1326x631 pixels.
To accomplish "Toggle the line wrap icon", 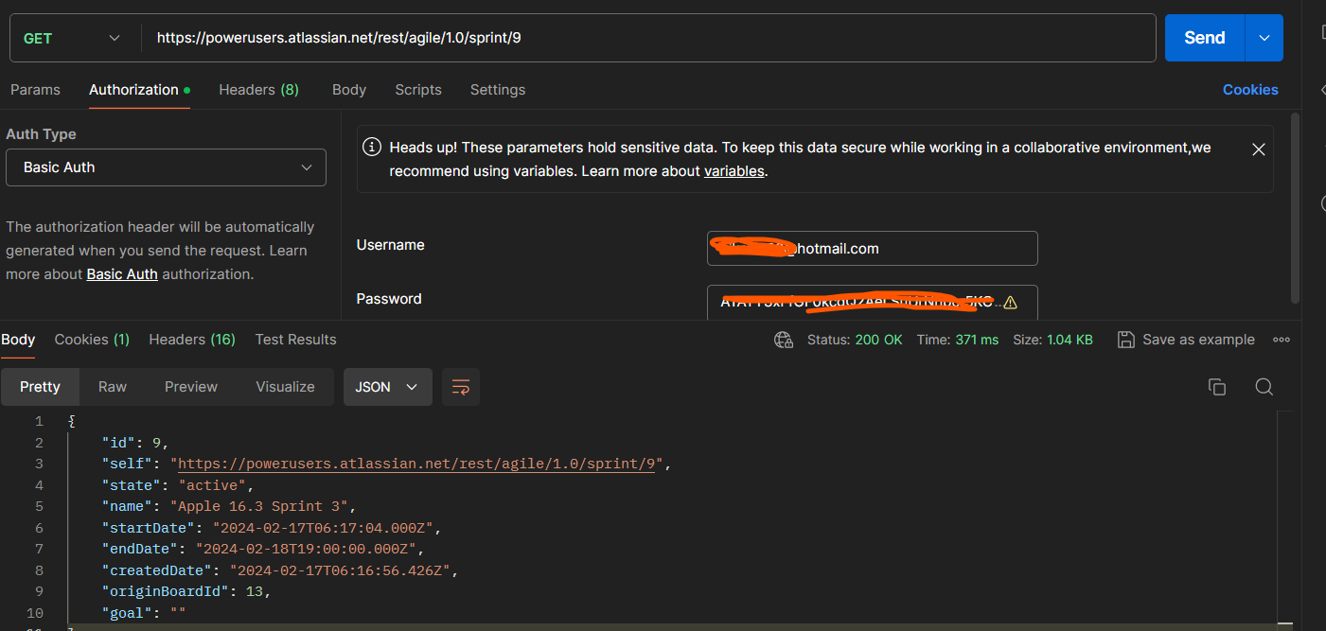I will [461, 387].
